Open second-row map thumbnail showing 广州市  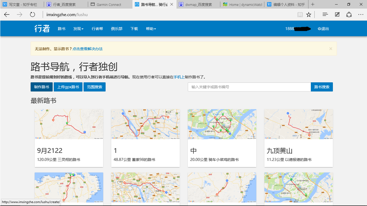tap(145, 187)
